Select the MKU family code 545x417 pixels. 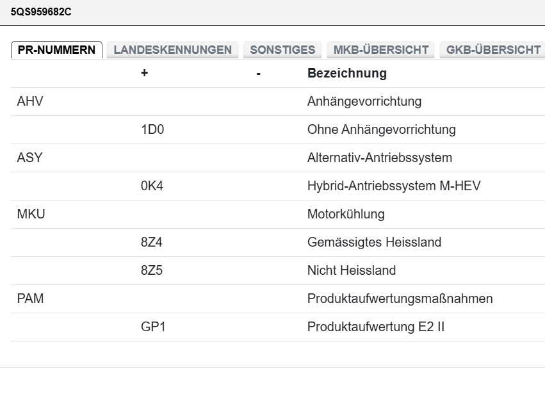(x=31, y=214)
